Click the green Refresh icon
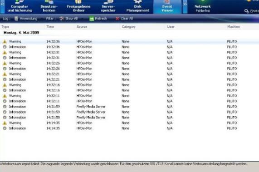 click(92, 19)
